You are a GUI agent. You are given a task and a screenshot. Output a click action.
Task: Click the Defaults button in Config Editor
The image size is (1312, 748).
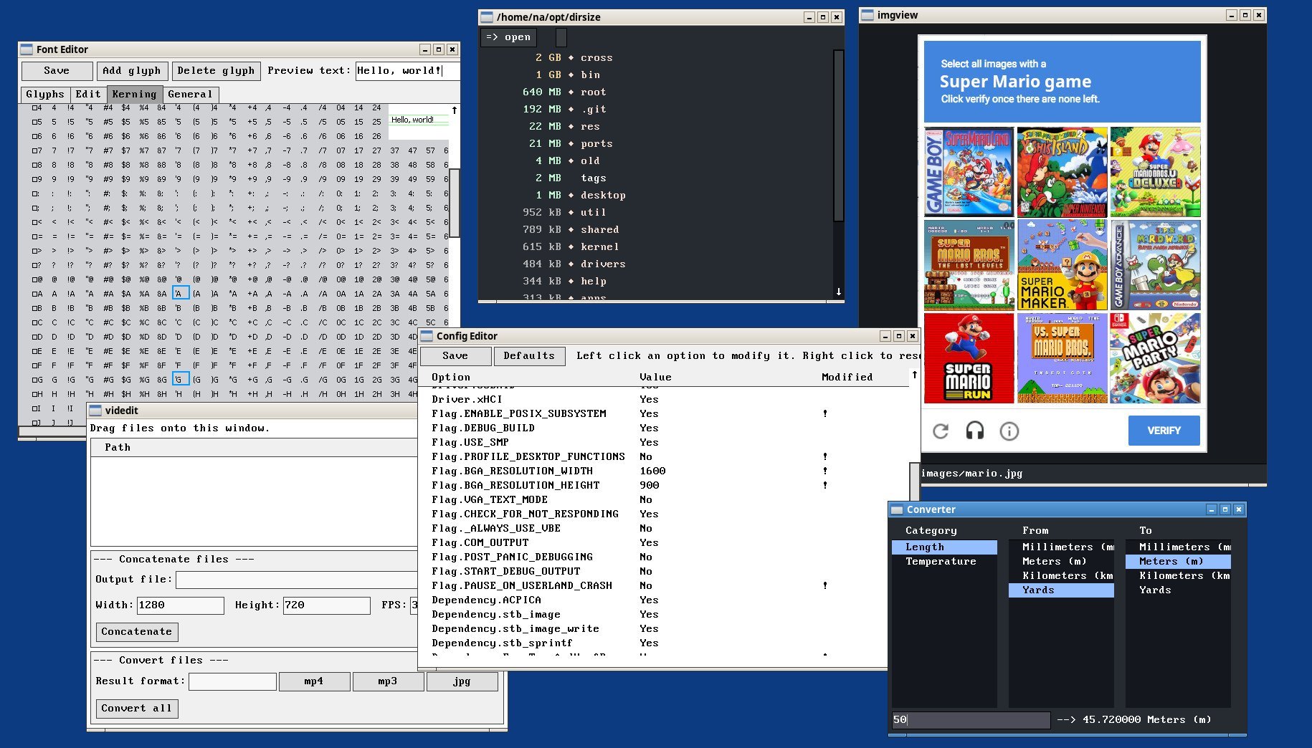click(529, 356)
